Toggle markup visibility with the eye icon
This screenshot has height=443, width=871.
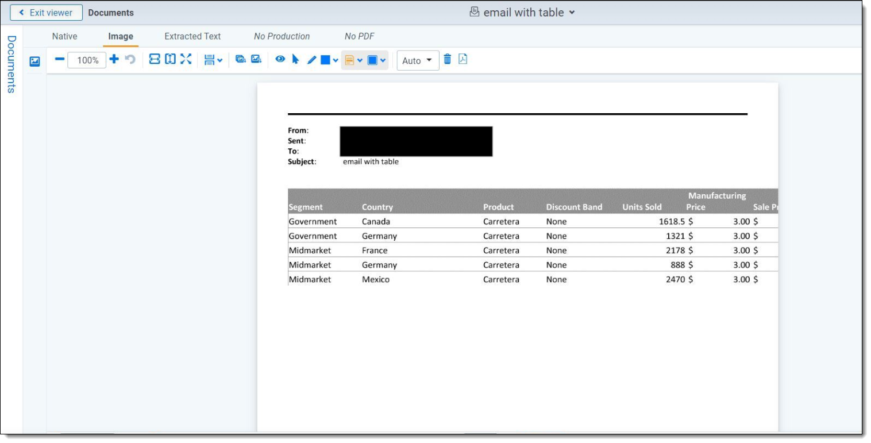point(280,59)
